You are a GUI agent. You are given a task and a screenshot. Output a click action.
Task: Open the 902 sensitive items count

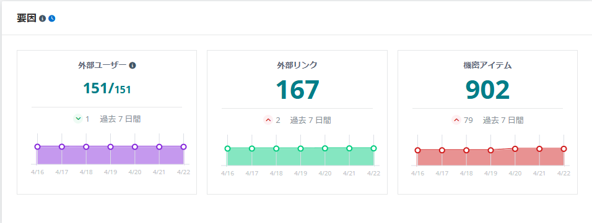click(488, 90)
